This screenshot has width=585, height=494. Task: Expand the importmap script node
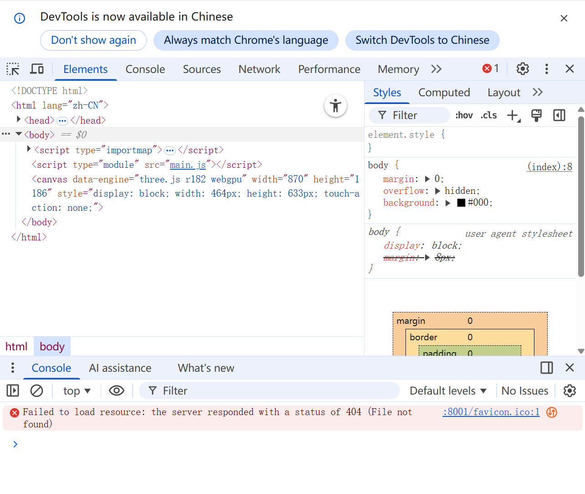(x=29, y=149)
